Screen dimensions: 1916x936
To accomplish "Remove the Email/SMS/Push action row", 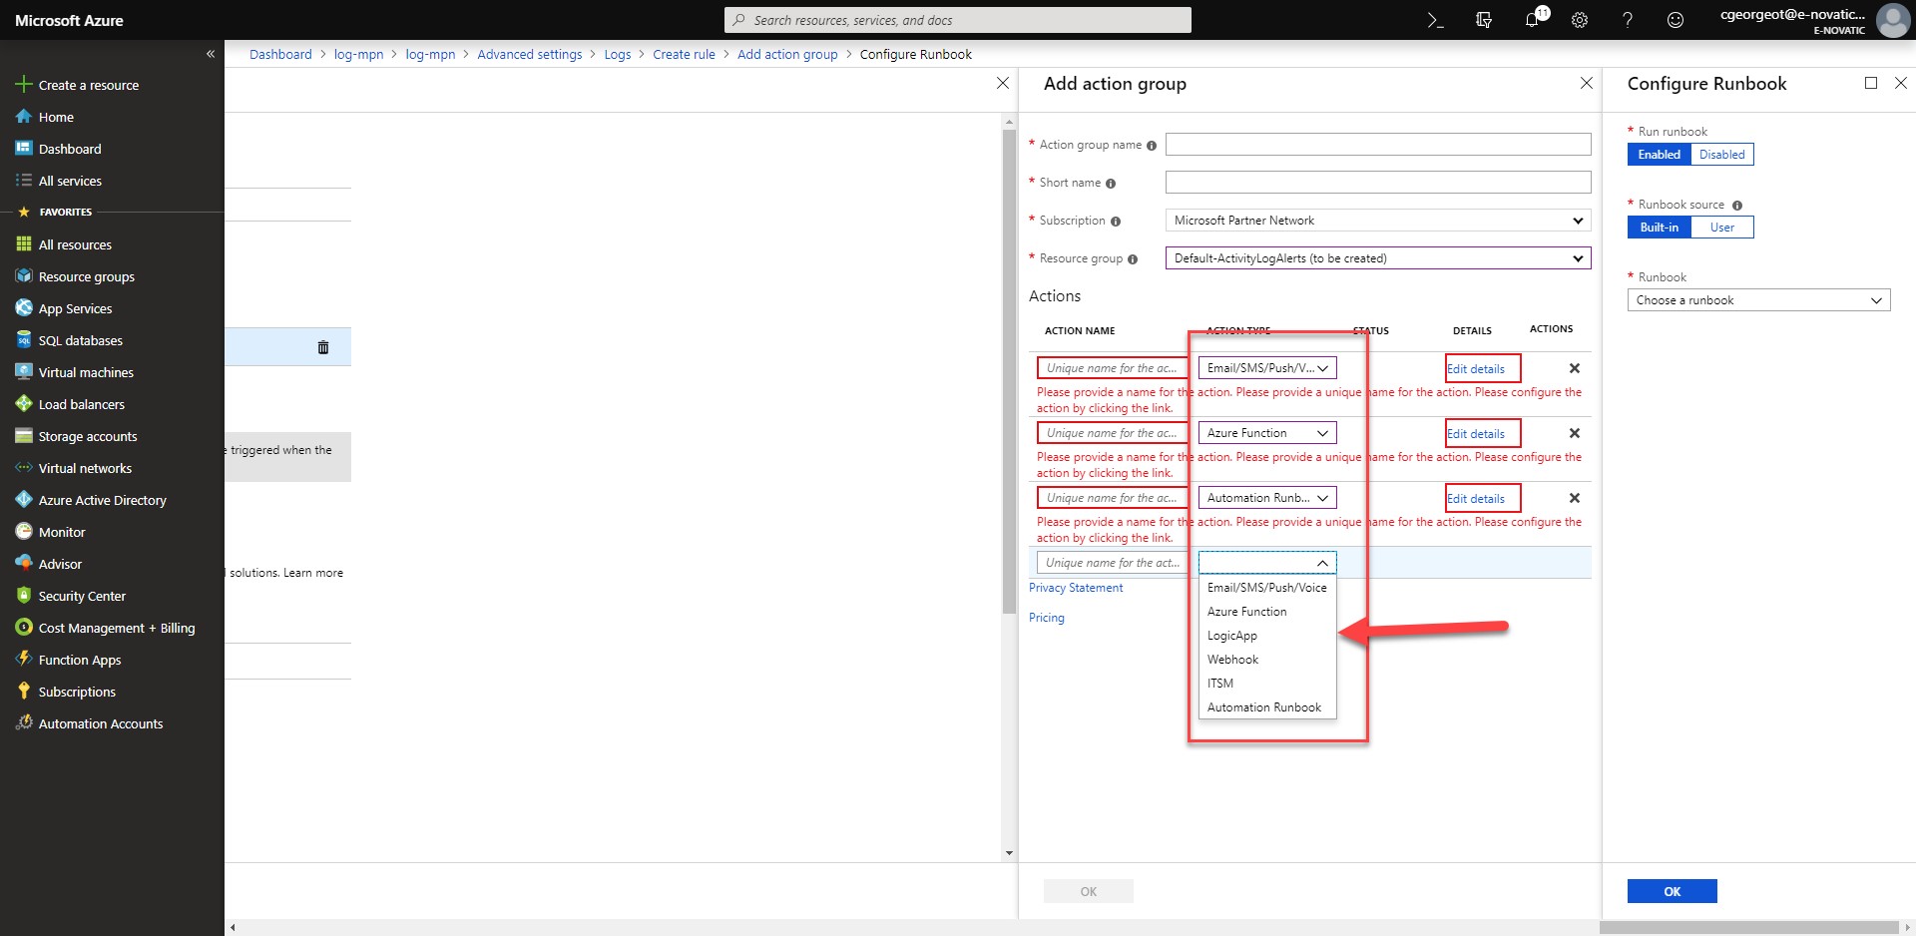I will [1575, 368].
